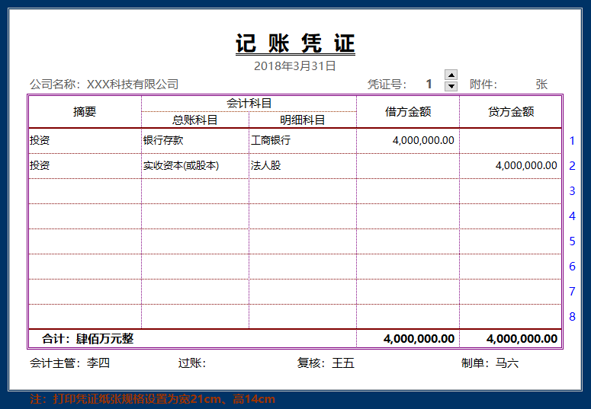
Task: Select the 银行存款 ledger account cell
Action: [x=195, y=140]
